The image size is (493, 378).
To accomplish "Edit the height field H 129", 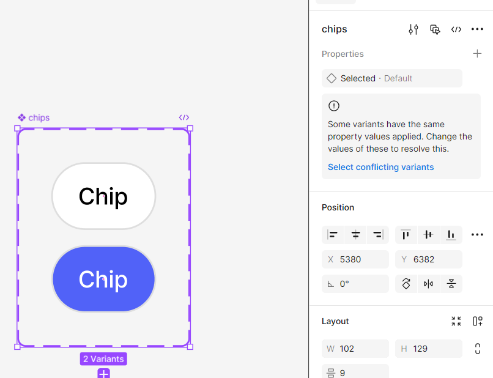I will pos(429,349).
